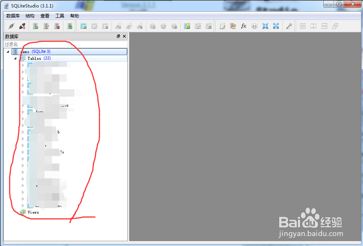Open the fx SQL functions editor
Screen dimensions: 363x246
243,26
